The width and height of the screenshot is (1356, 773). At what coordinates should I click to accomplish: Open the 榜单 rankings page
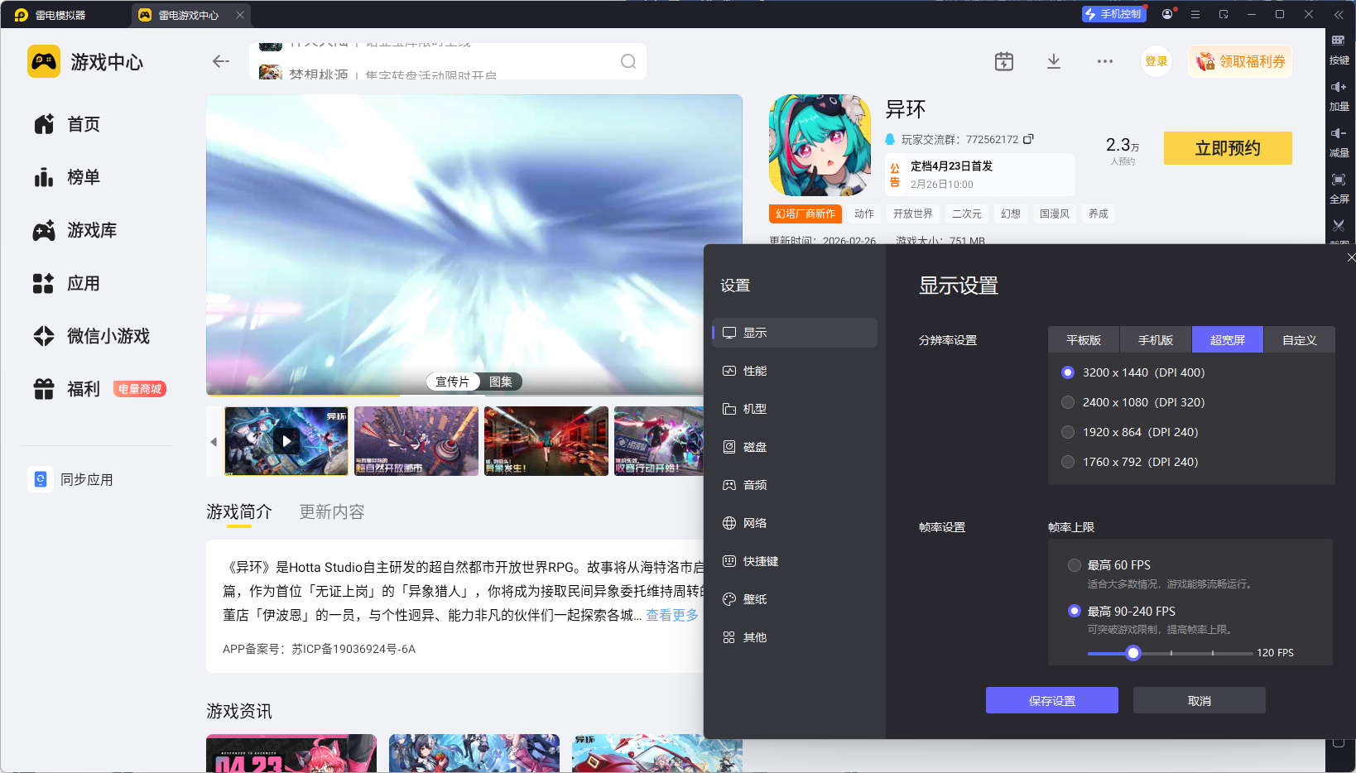click(68, 177)
